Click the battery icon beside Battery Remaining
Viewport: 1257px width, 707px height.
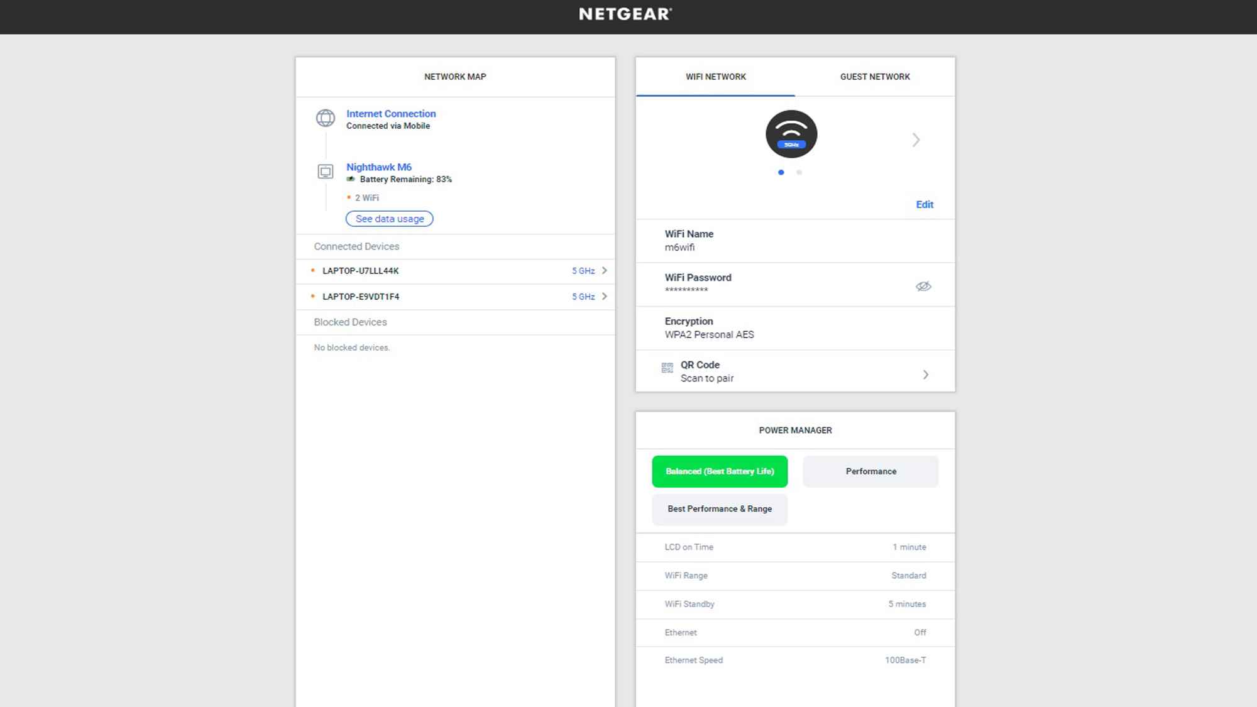351,179
